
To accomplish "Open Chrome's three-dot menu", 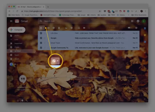I will (x=145, y=11).
